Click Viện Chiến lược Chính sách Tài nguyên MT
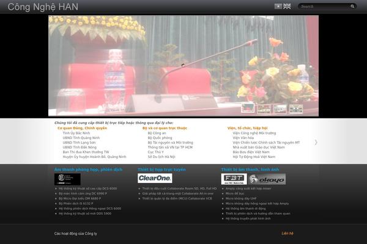367x244 pixels. (266, 142)
